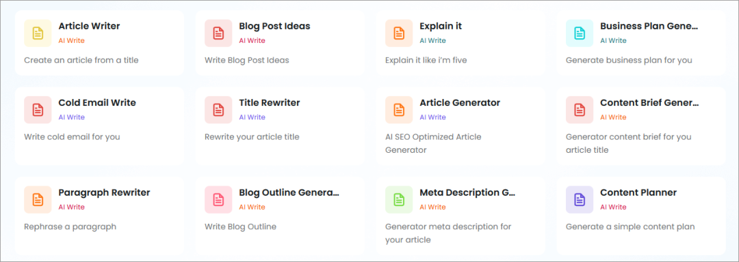This screenshot has width=739, height=262.
Task: Click the purple Content Planner icon
Action: [x=580, y=199]
